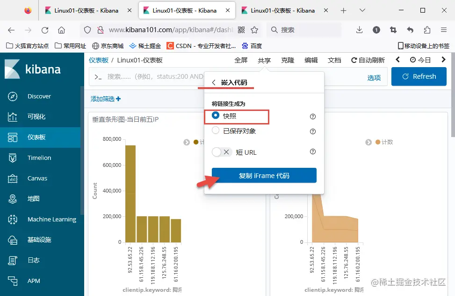Screen dimensions: 455x296
Task: Click the Refresh button
Action: (419, 76)
